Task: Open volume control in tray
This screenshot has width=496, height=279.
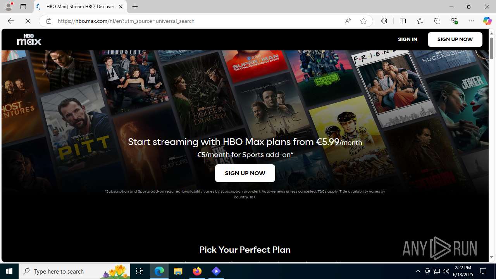Action: tap(446, 271)
